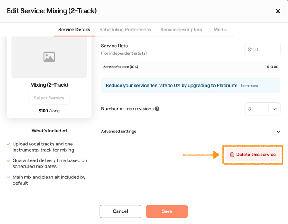Open the Service description tab
Image resolution: width=288 pixels, height=224 pixels.
181,30
